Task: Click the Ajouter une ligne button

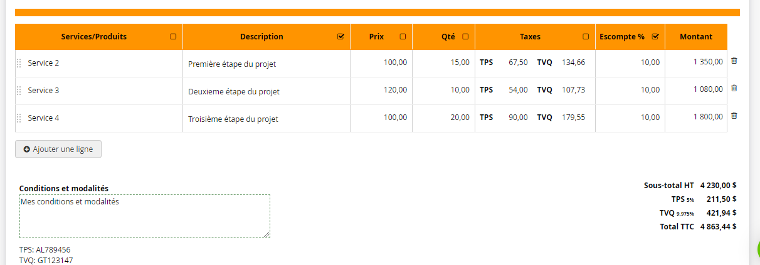Action: click(58, 149)
